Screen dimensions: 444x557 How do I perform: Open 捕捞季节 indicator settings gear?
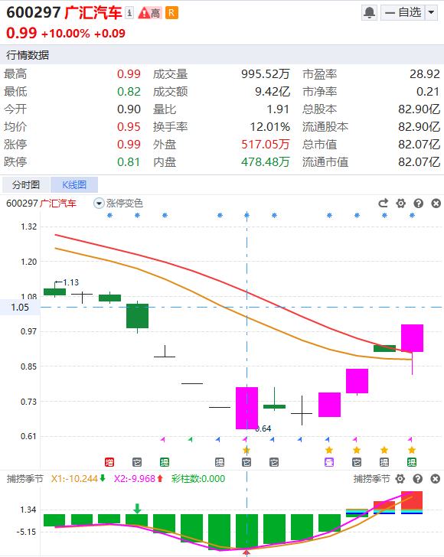[400, 479]
